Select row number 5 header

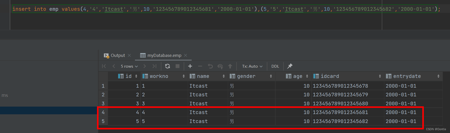pos(103,121)
